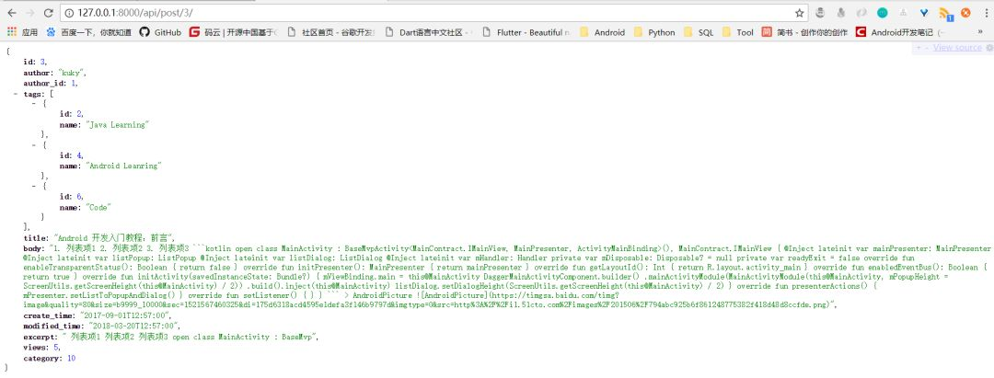Open the Dart语言中文社区 bookmark
Image resolution: width=994 pixels, height=378 pixels.
point(428,32)
